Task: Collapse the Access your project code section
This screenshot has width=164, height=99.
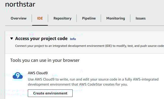Action: tap(12, 38)
